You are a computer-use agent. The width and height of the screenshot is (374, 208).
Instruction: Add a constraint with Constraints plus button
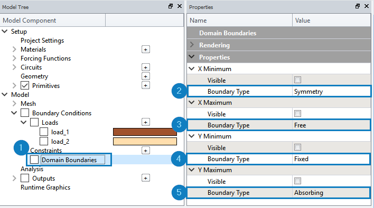tap(145, 151)
